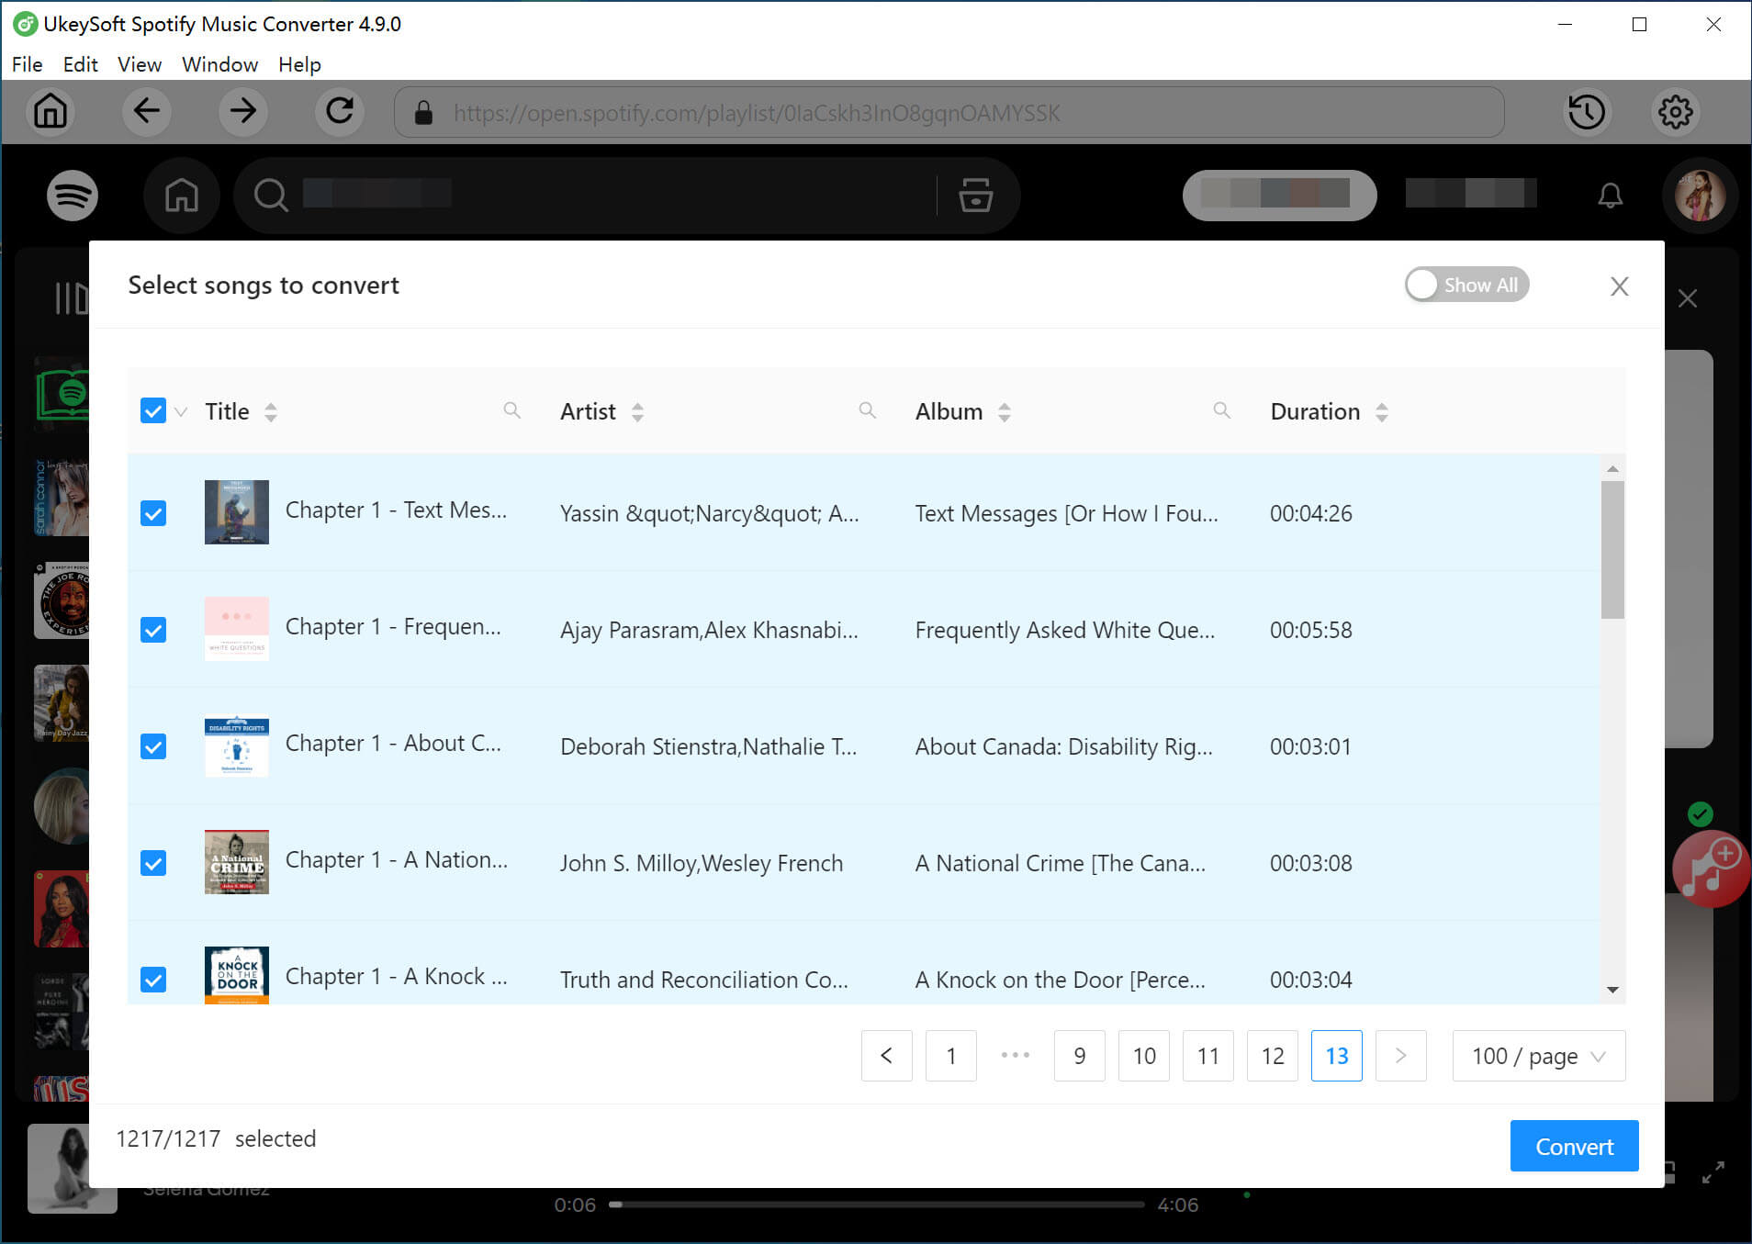The width and height of the screenshot is (1752, 1244).
Task: Click the playback progress bar
Action: (877, 1205)
